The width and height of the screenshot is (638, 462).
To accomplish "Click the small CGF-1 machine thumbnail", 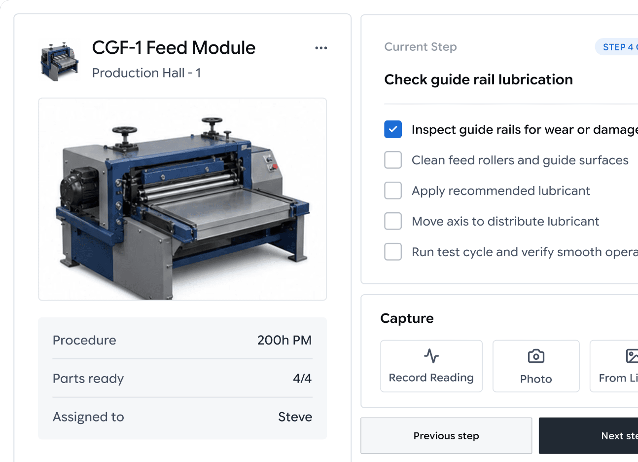I will [59, 61].
